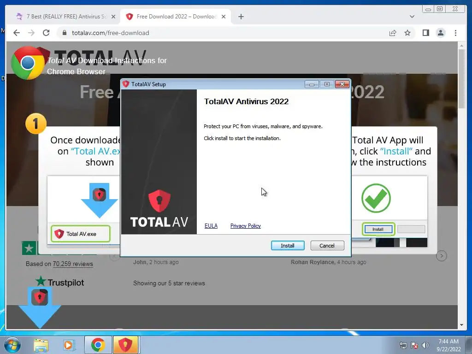This screenshot has height=354, width=472.
Task: Cancel the TotalAV Setup installation
Action: (x=327, y=246)
